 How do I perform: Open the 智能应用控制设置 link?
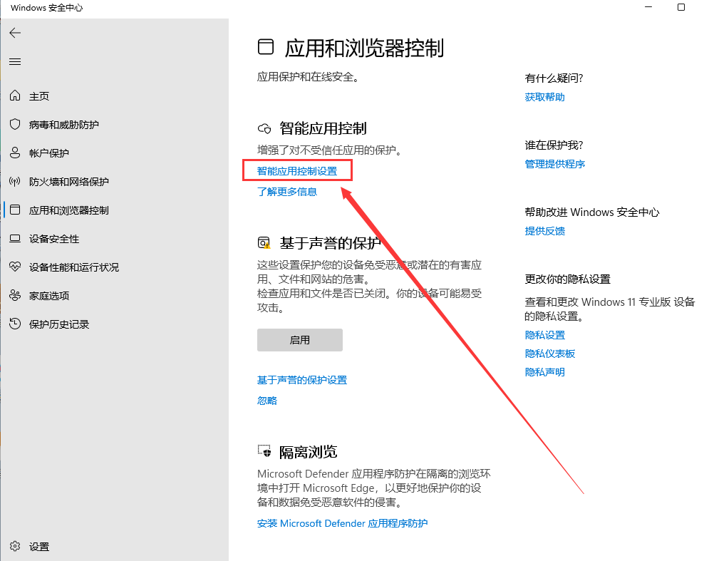point(296,171)
